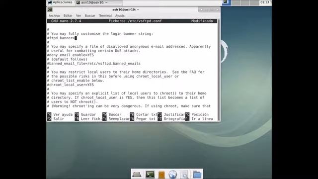Click the nano 'Cortar txt' shortcut label
318x179 pixels.
click(x=147, y=114)
